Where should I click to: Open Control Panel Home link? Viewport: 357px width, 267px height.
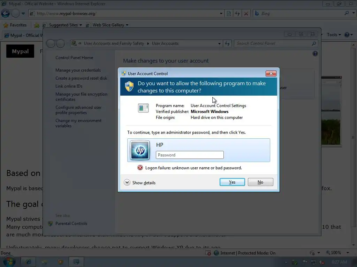pos(74,58)
